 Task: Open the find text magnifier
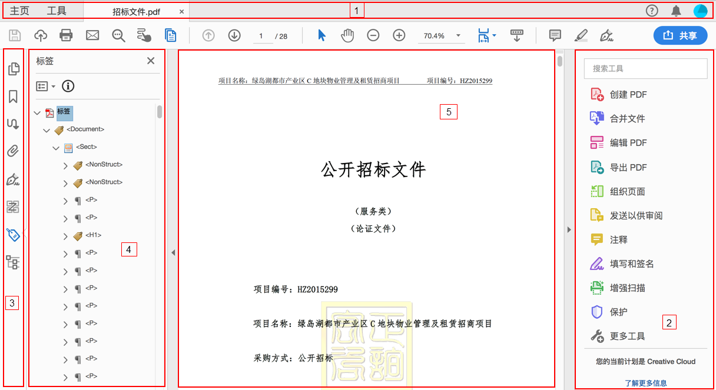[x=119, y=35]
